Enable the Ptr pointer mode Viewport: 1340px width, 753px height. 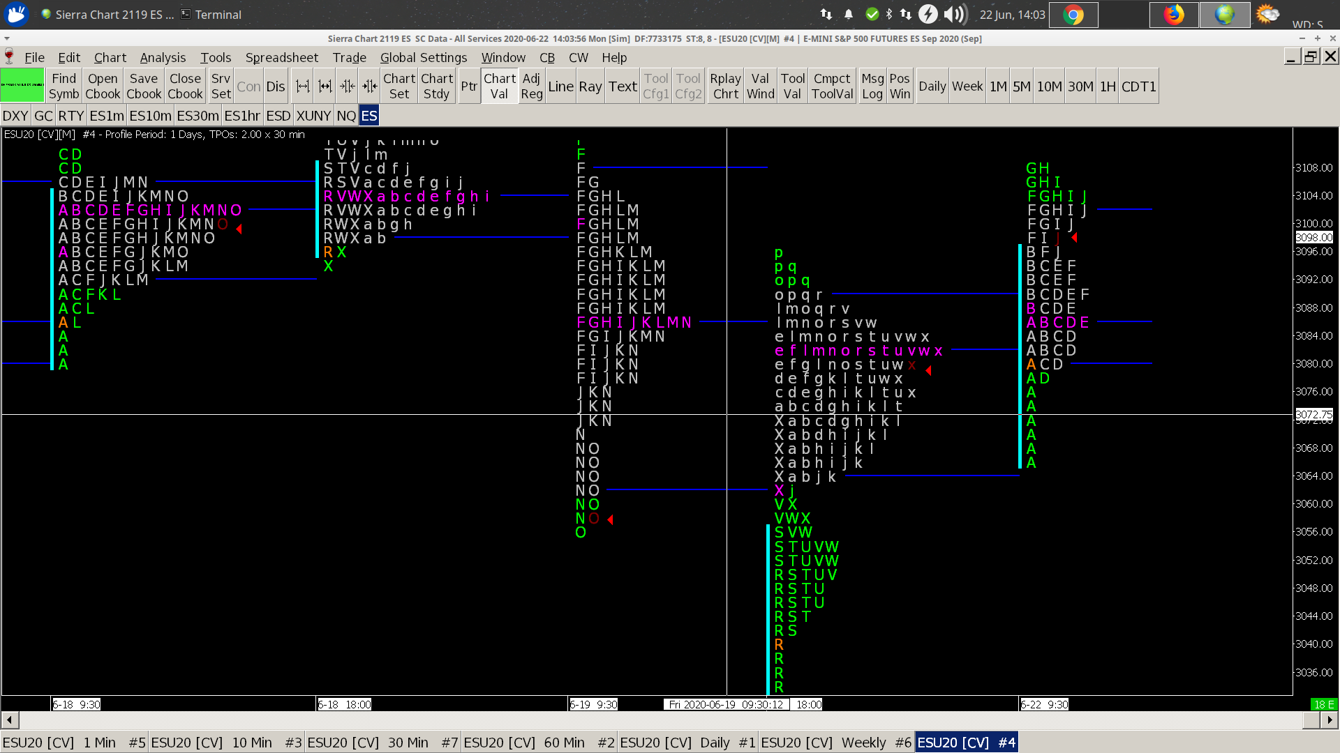(469, 86)
